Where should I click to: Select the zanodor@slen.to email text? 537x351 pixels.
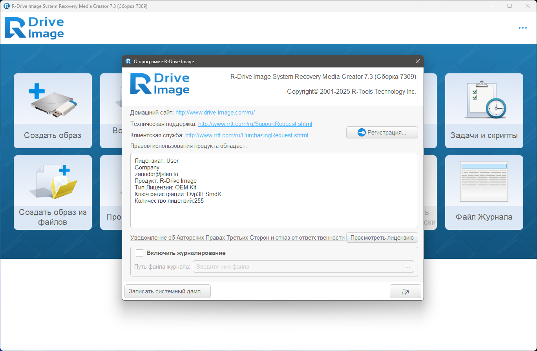(x=156, y=174)
